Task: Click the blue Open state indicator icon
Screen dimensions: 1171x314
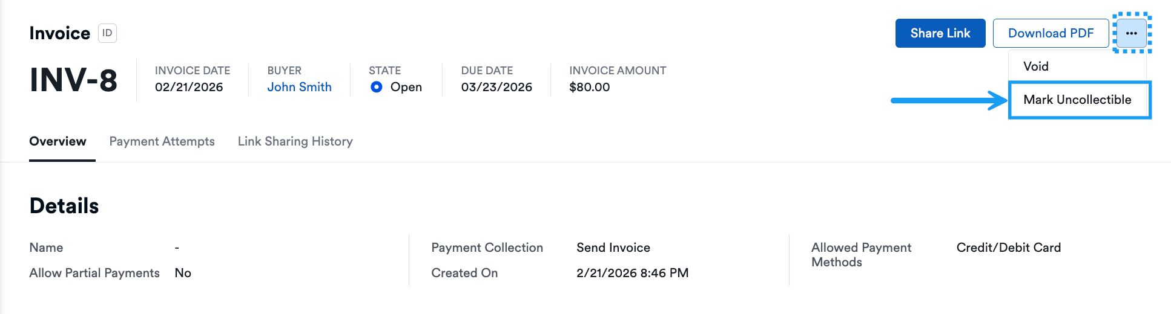Action: coord(376,87)
